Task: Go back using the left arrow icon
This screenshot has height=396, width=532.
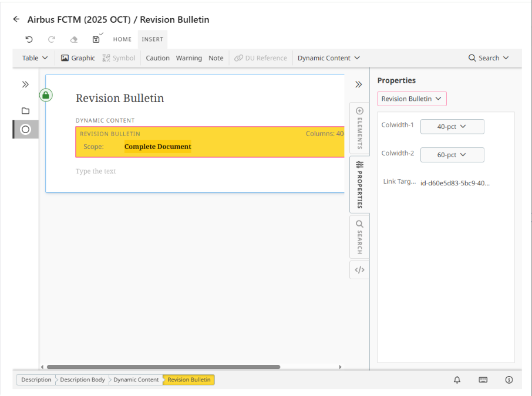Action: [16, 19]
